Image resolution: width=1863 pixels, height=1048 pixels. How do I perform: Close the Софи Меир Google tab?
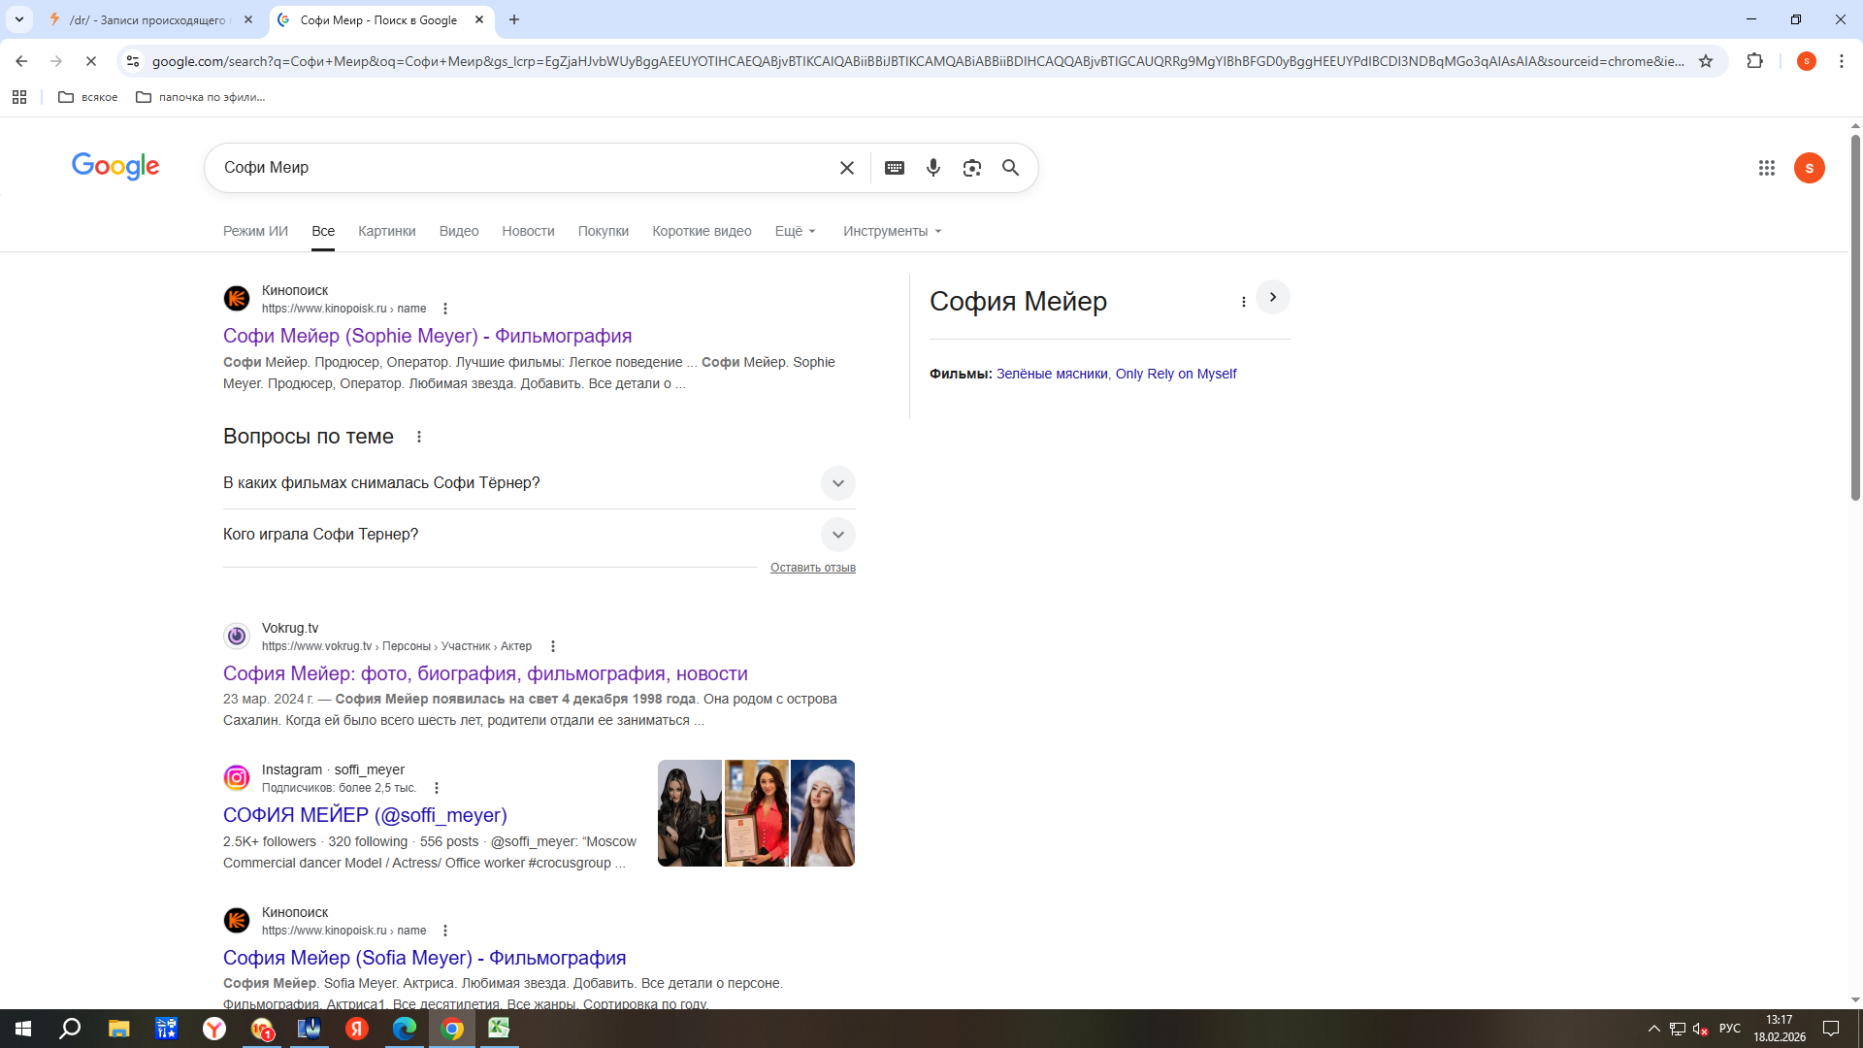[x=479, y=19]
